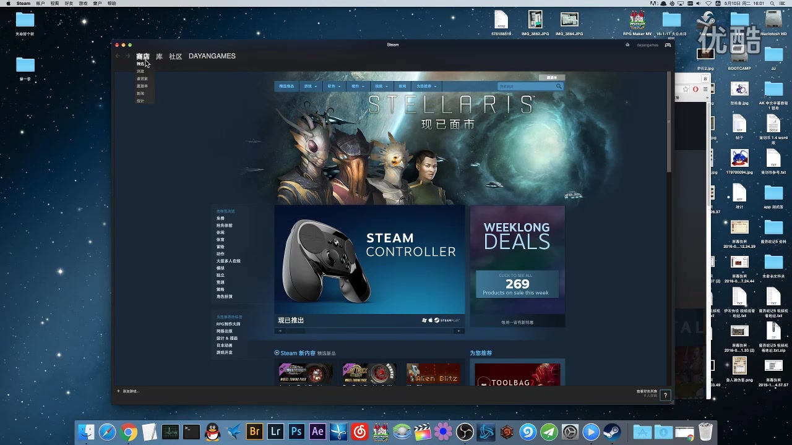The height and width of the screenshot is (445, 792).
Task: Select RPG制作大师 recommended tag
Action: coord(228,324)
